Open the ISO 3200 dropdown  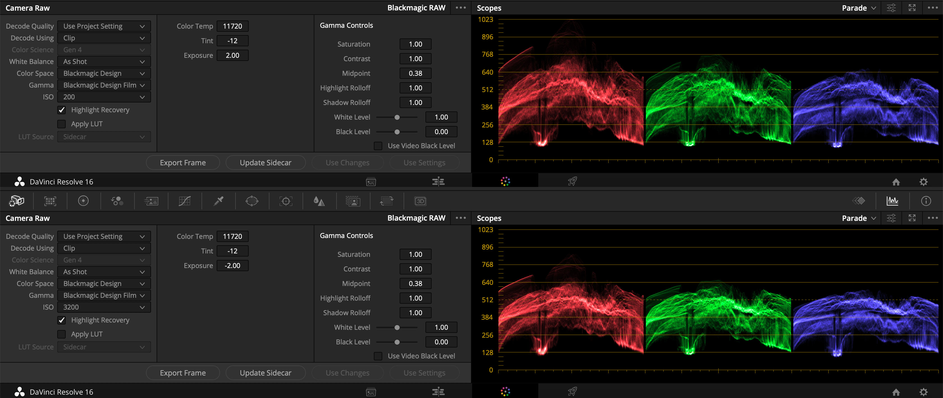pos(104,307)
